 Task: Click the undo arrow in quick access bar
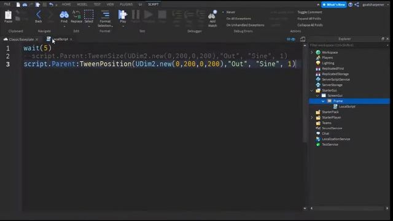pos(51,4)
